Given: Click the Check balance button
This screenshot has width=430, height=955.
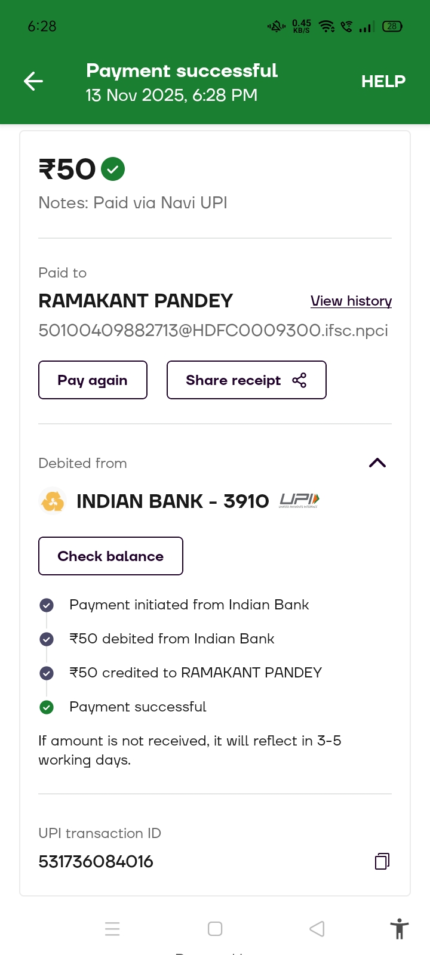Looking at the screenshot, I should [110, 556].
